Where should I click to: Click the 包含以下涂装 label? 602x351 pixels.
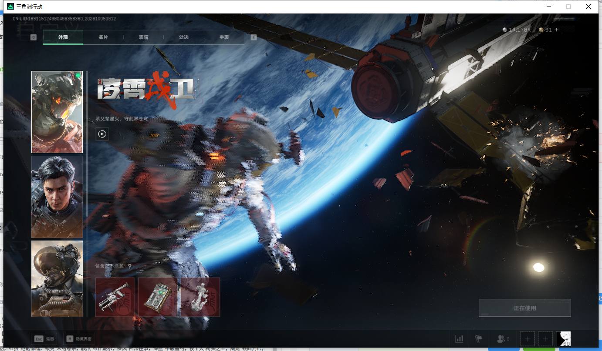pyautogui.click(x=110, y=266)
